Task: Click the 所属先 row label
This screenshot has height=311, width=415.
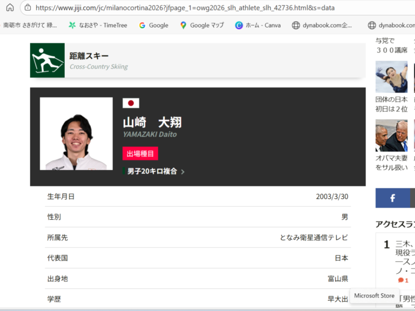Action: pos(57,238)
